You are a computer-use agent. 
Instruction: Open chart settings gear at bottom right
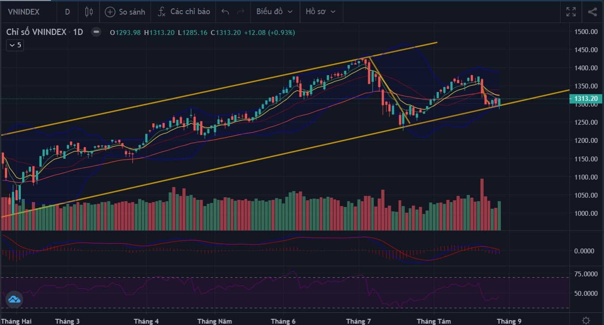pos(586,321)
